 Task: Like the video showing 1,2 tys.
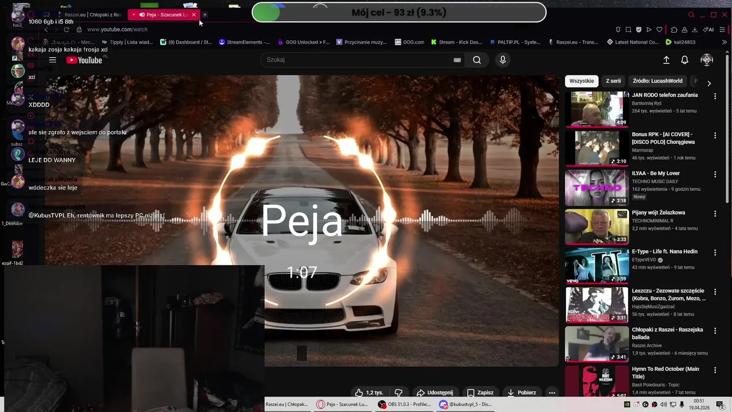(x=369, y=393)
